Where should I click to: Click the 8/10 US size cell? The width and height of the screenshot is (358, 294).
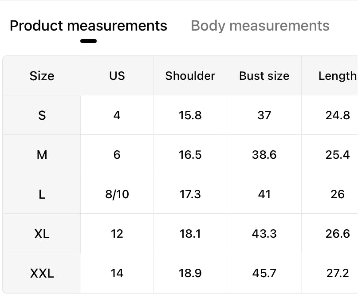pyautogui.click(x=117, y=194)
